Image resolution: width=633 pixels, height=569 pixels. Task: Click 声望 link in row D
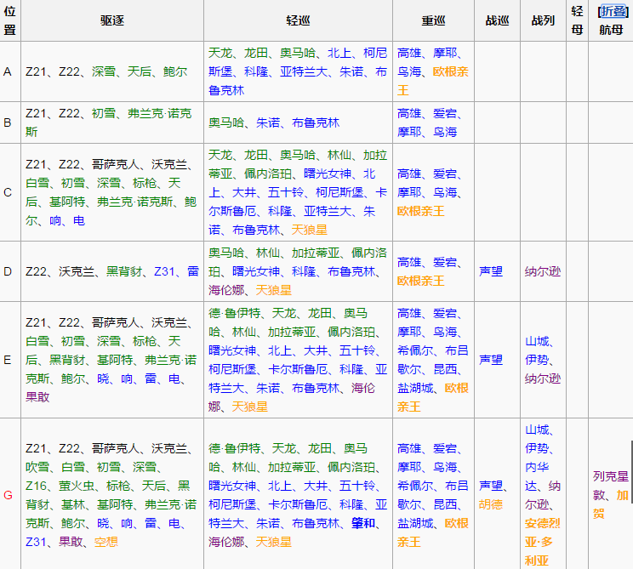click(491, 271)
